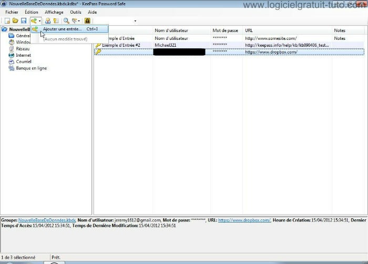Click the Copy password toolbar icon
The height and width of the screenshot is (264, 368).
coord(56,21)
